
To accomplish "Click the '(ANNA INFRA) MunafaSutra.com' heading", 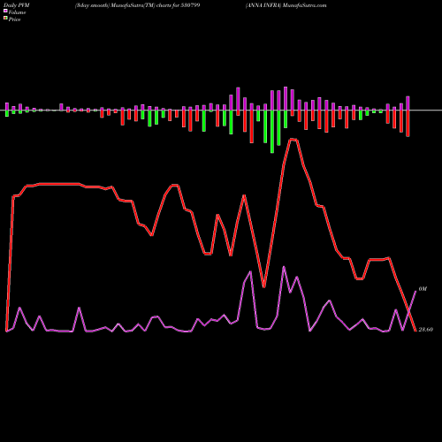I will [286, 5].
